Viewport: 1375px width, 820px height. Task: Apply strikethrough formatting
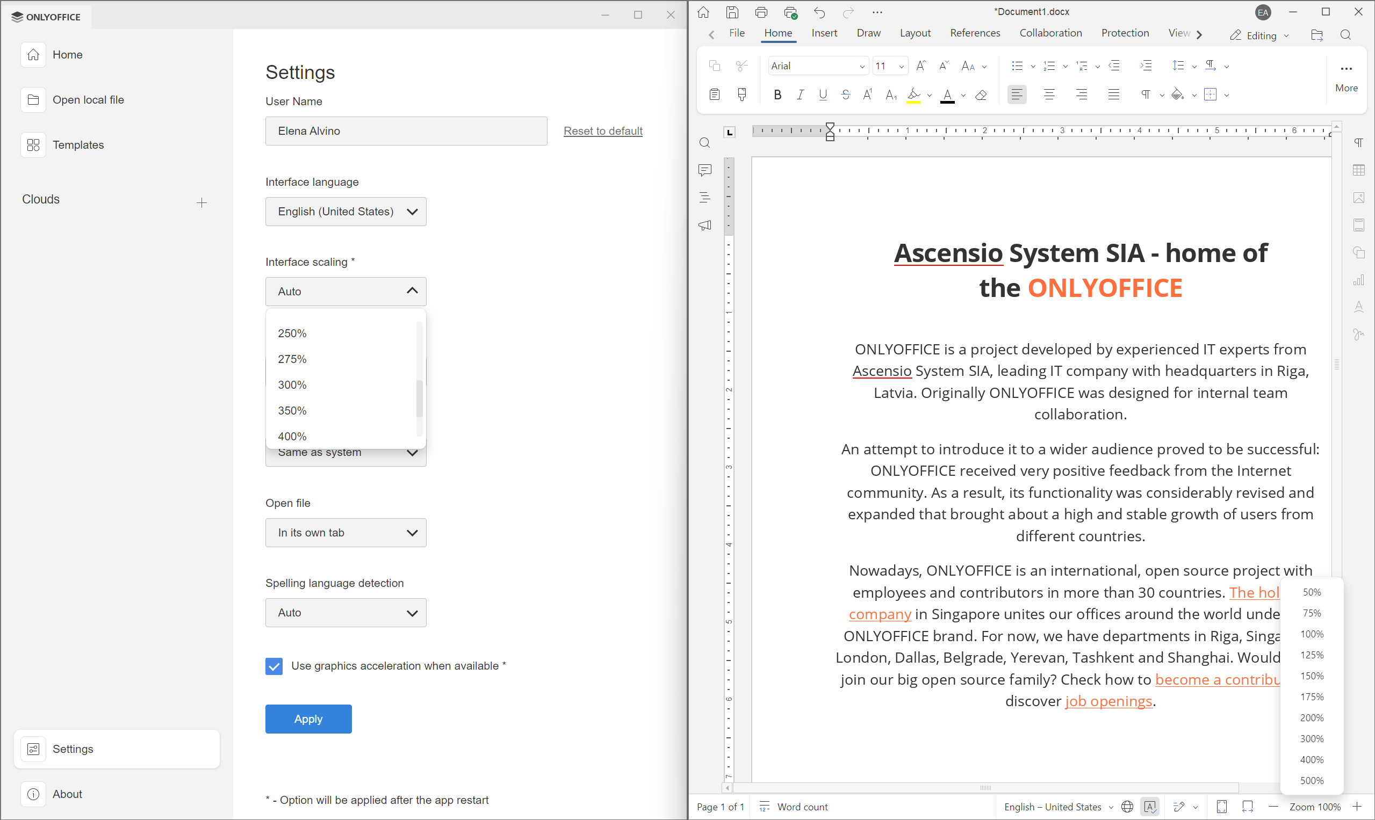846,95
